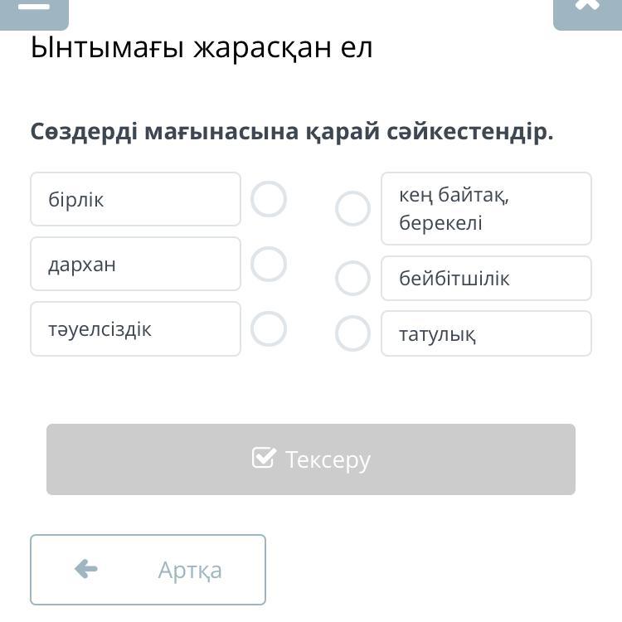This screenshot has height=622, width=622.
Task: Go back using the Артқа button
Action: tap(148, 570)
